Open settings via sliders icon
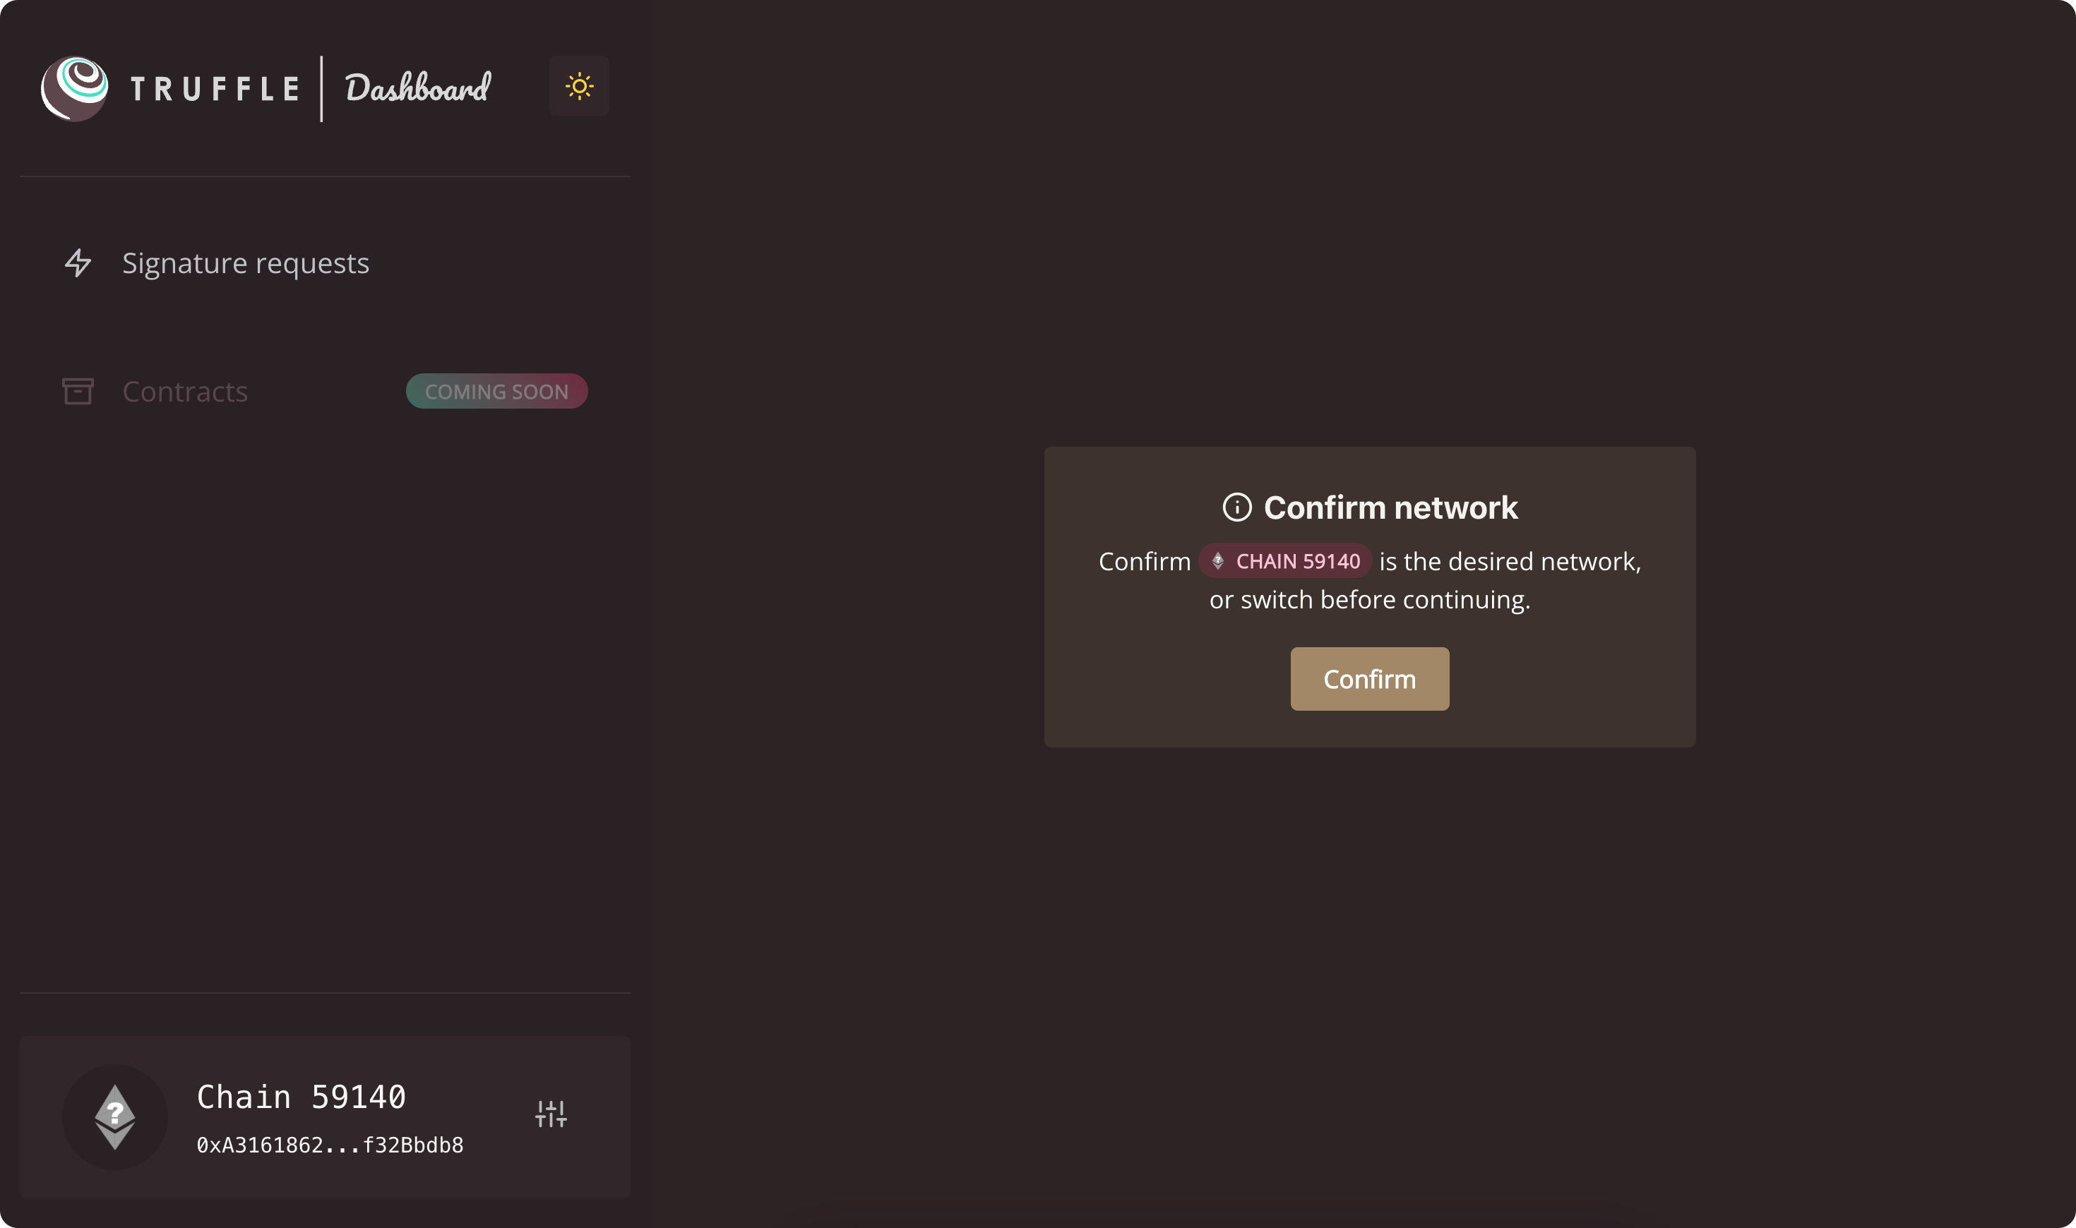Screen dimensions: 2076x1228 point(551,1114)
